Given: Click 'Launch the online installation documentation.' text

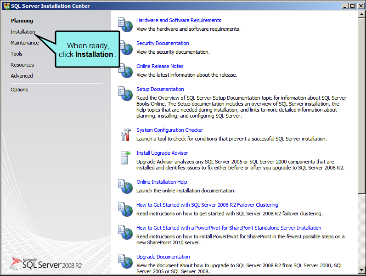Looking at the screenshot, I should point(186,191).
